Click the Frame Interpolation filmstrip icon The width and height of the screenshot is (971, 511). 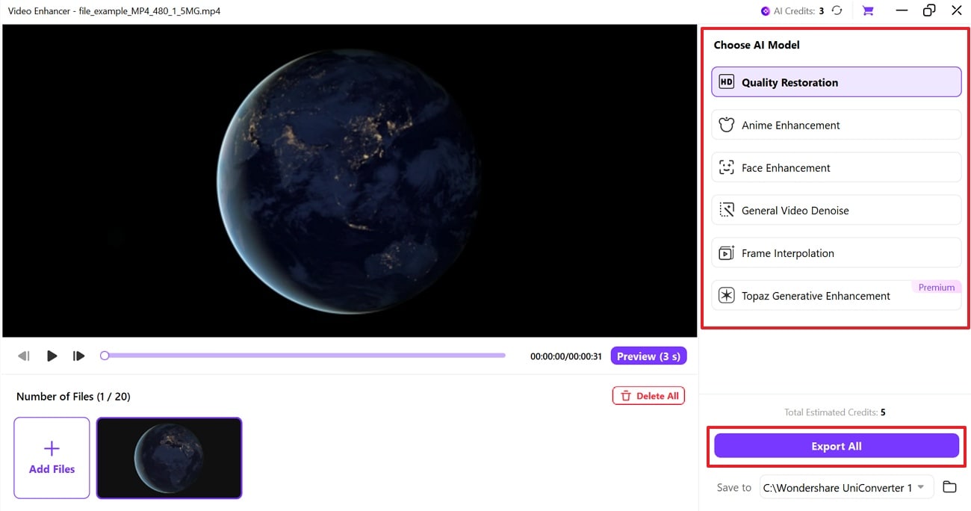(x=725, y=253)
